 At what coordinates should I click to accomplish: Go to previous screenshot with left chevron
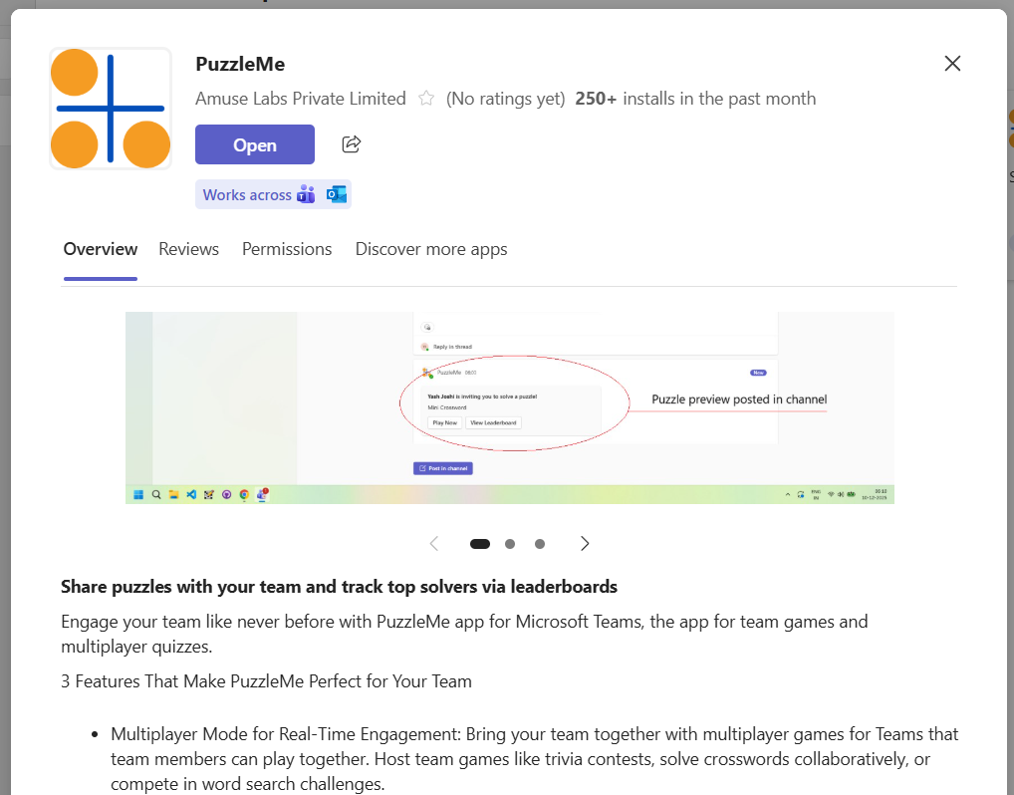point(434,544)
